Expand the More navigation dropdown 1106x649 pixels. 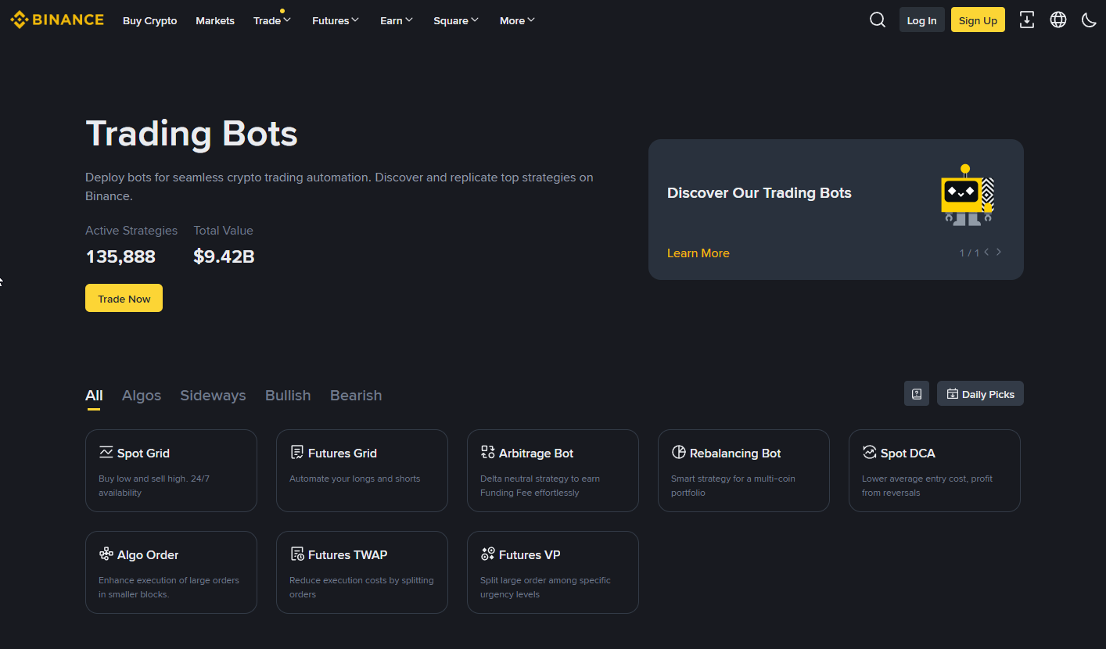[x=516, y=20]
